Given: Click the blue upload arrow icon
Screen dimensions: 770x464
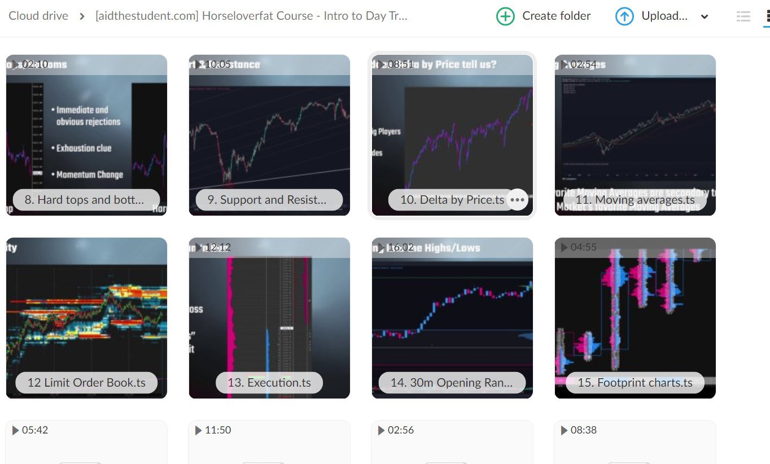Looking at the screenshot, I should 624,16.
